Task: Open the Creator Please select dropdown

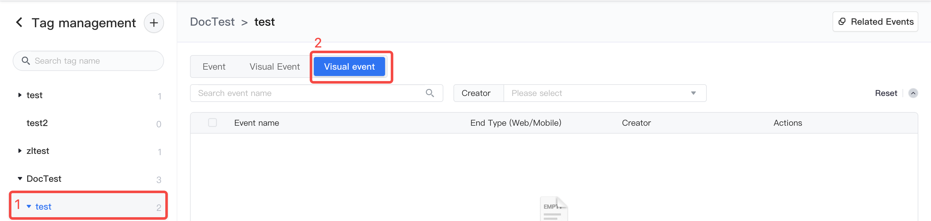Action: point(605,93)
